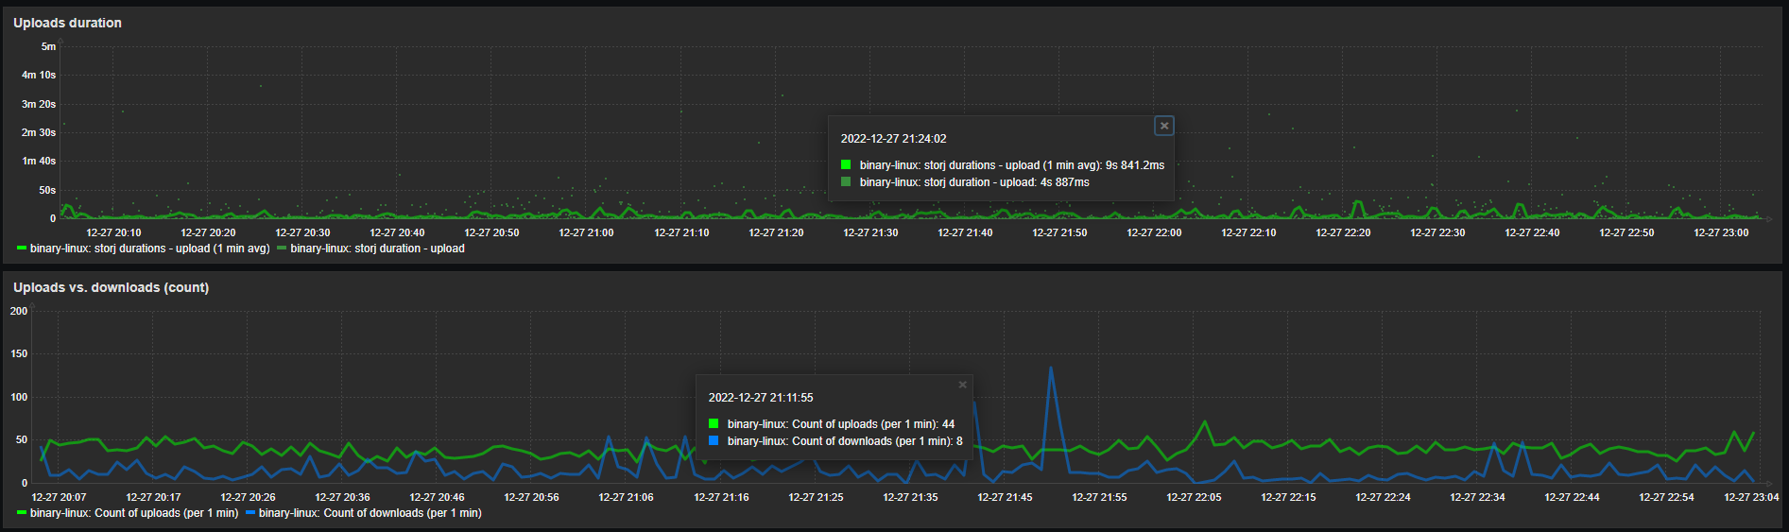Click green swatch beside 'Count of uploads' in tooltip
Viewport: 1789px width, 532px height.
click(714, 424)
